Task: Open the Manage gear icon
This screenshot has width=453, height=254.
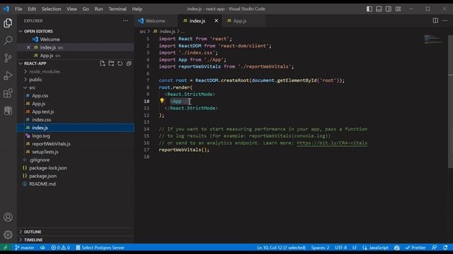Action: point(8,235)
